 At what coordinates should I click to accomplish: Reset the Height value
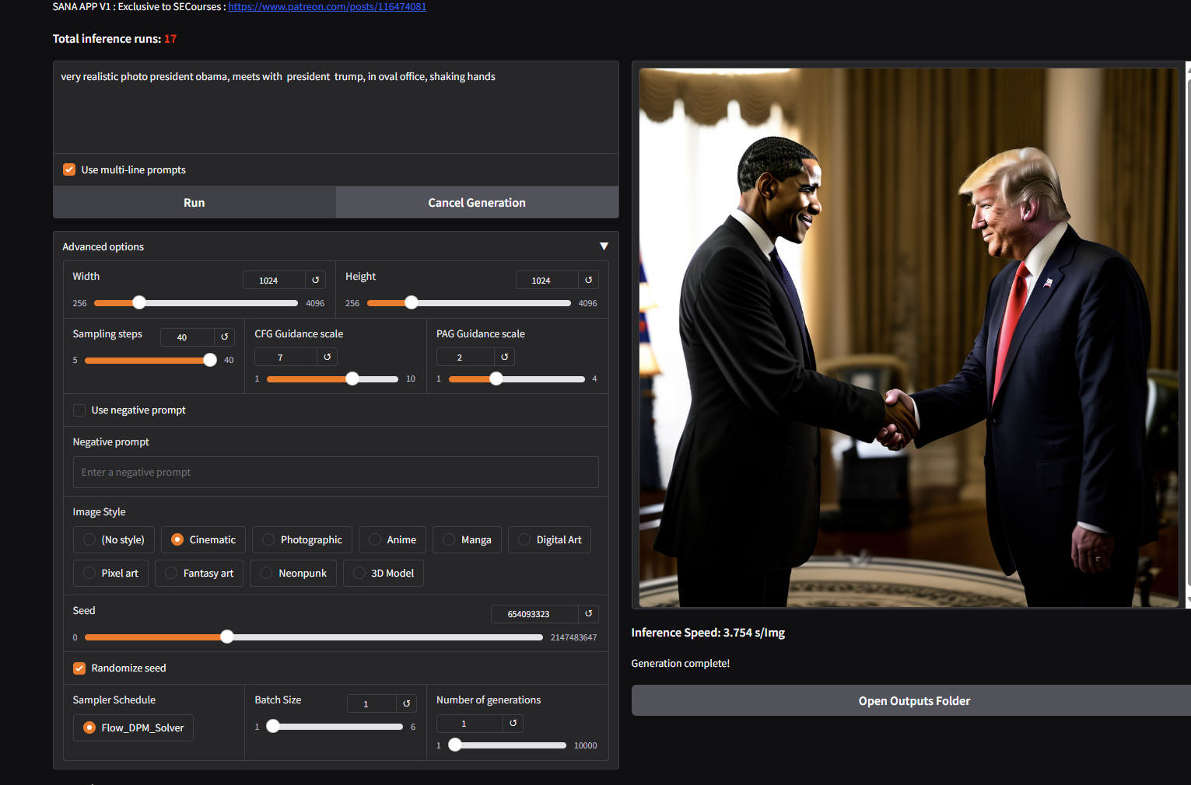click(589, 280)
